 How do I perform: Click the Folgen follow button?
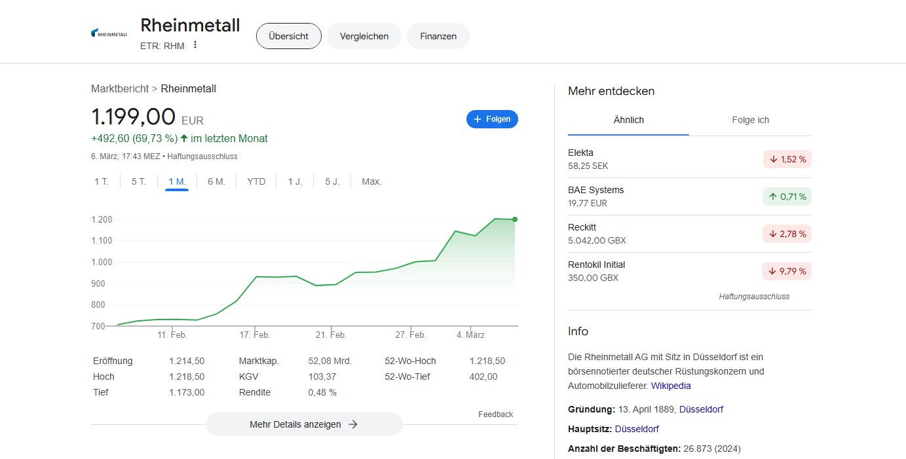pos(492,119)
